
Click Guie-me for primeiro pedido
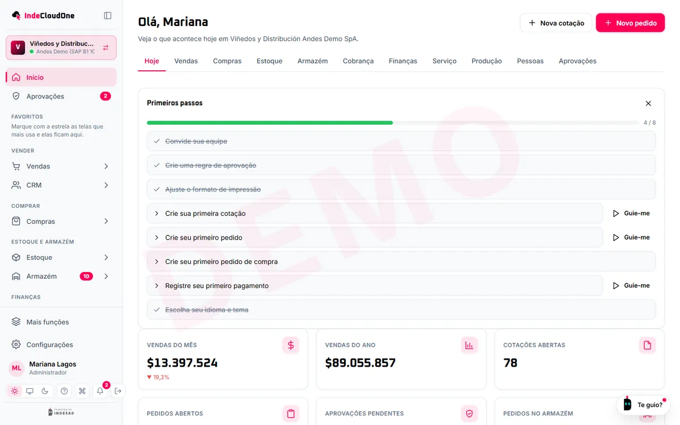(631, 237)
